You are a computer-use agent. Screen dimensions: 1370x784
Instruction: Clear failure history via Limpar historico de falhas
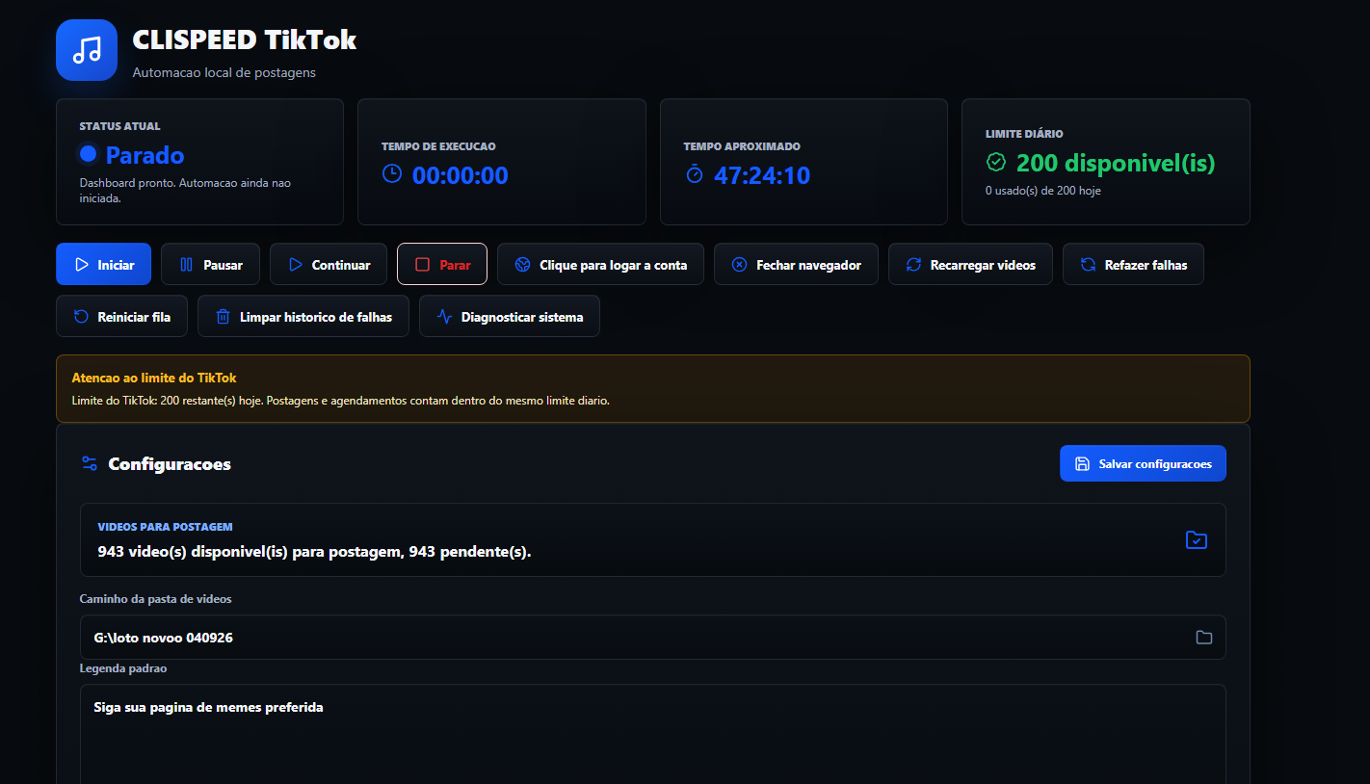point(303,316)
